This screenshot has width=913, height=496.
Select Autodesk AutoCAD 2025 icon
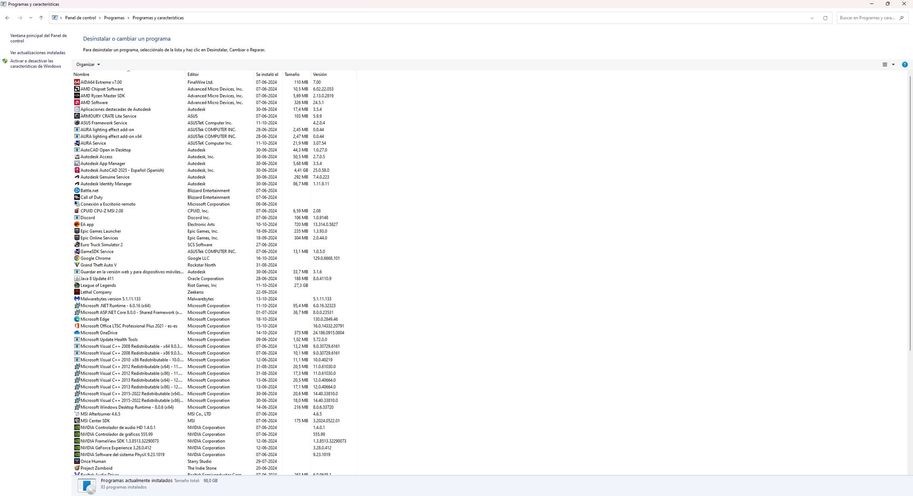77,170
